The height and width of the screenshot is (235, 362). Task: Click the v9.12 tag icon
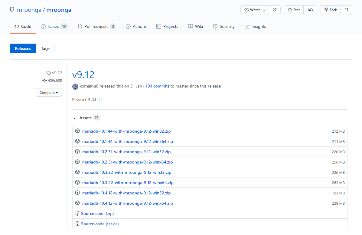pos(49,73)
